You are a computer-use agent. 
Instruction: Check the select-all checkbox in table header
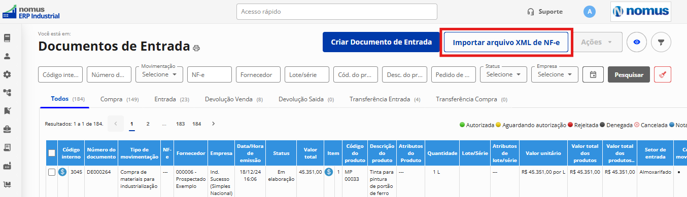tap(51, 153)
